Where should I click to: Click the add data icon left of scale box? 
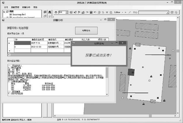tap(56, 13)
